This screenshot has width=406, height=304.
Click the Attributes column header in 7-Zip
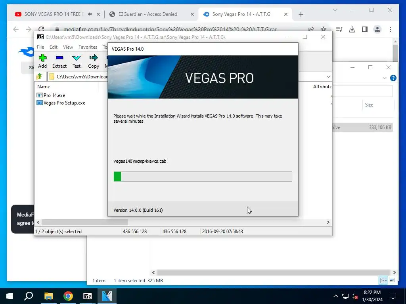[322, 87]
